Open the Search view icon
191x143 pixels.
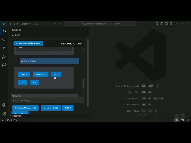(4, 40)
